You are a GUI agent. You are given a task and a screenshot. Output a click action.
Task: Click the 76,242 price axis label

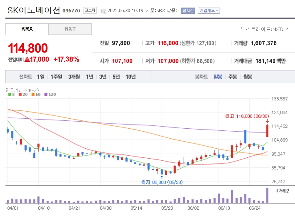(278, 182)
